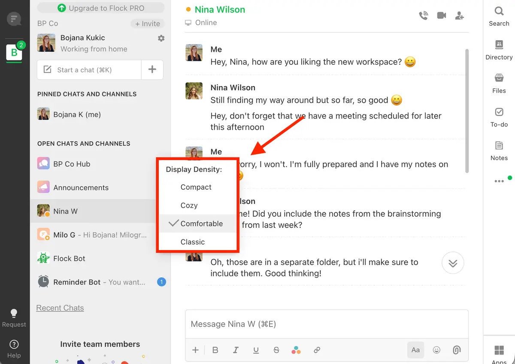Choose Classic from the Display Density menu

coord(192,242)
